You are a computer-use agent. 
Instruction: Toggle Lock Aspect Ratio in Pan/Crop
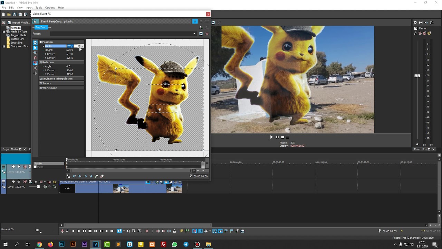click(35, 63)
